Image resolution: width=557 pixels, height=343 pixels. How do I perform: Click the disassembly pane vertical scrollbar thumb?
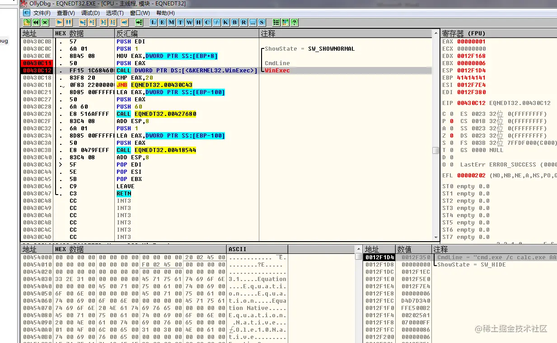tap(435, 150)
